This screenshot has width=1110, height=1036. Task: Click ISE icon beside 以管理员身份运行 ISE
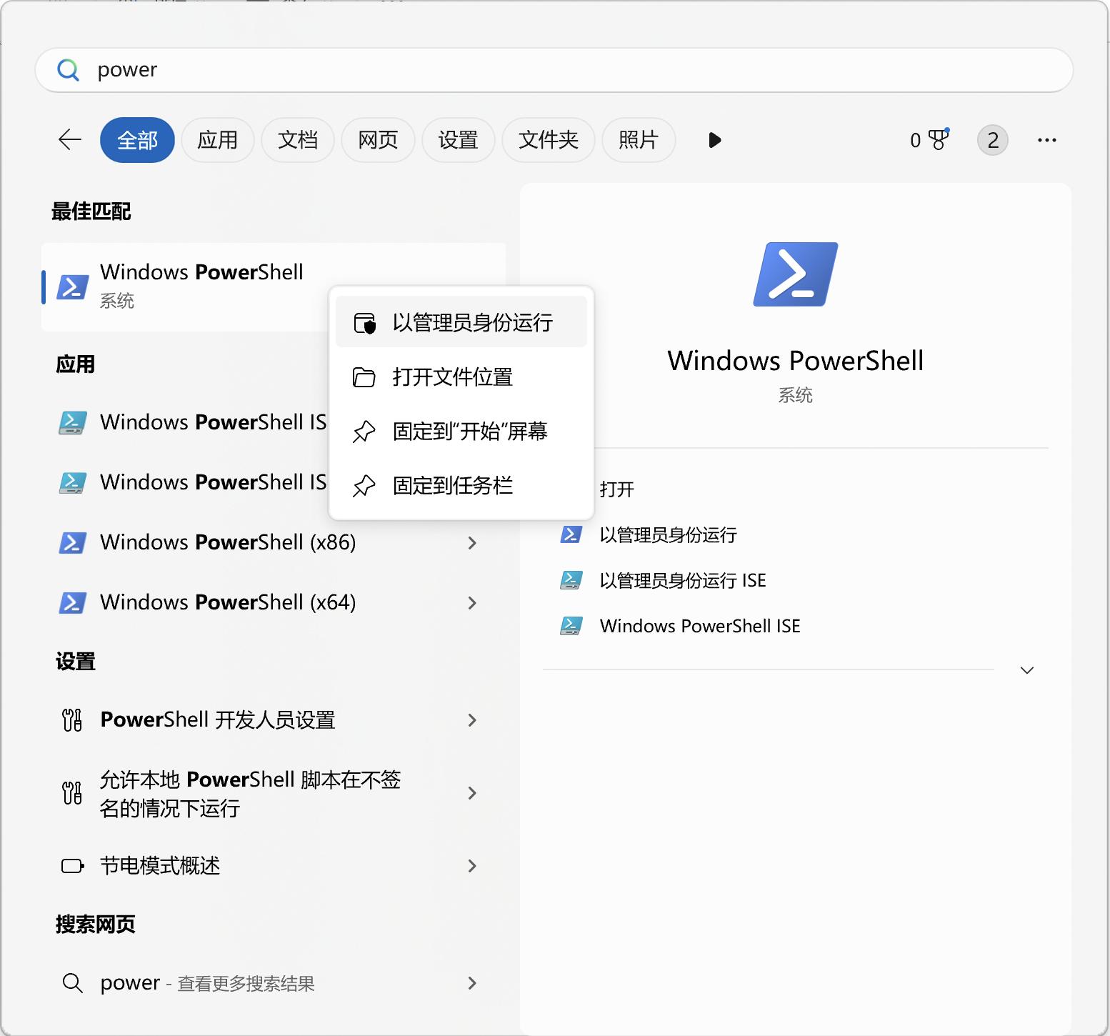click(x=571, y=580)
